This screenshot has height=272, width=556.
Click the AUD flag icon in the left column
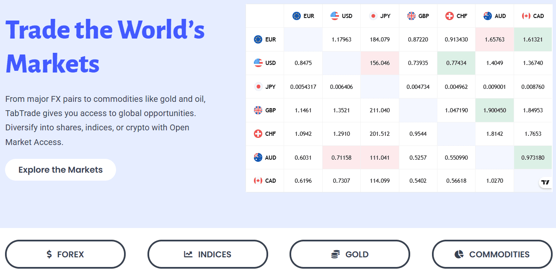pos(258,158)
